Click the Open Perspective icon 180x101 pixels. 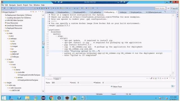pyautogui.click(x=168, y=8)
